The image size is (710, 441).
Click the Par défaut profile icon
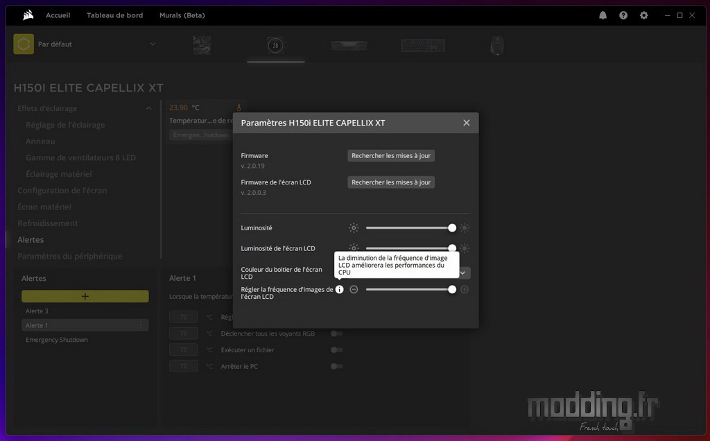[x=24, y=44]
